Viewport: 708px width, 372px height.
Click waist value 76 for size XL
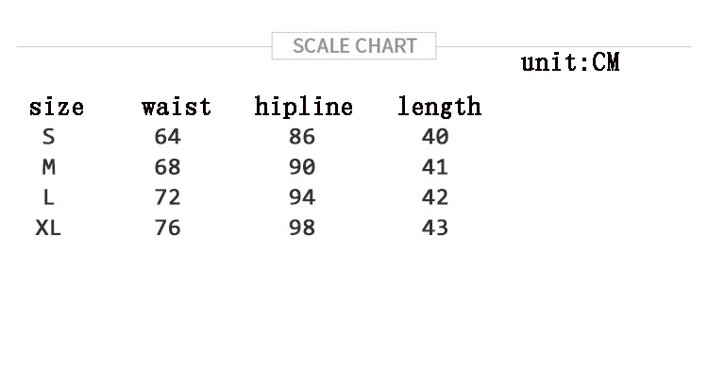coord(167,228)
